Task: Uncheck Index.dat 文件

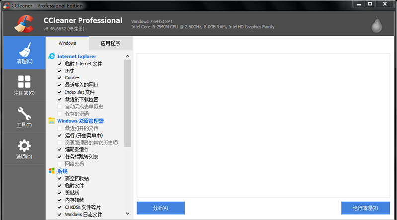Action: tap(60, 92)
